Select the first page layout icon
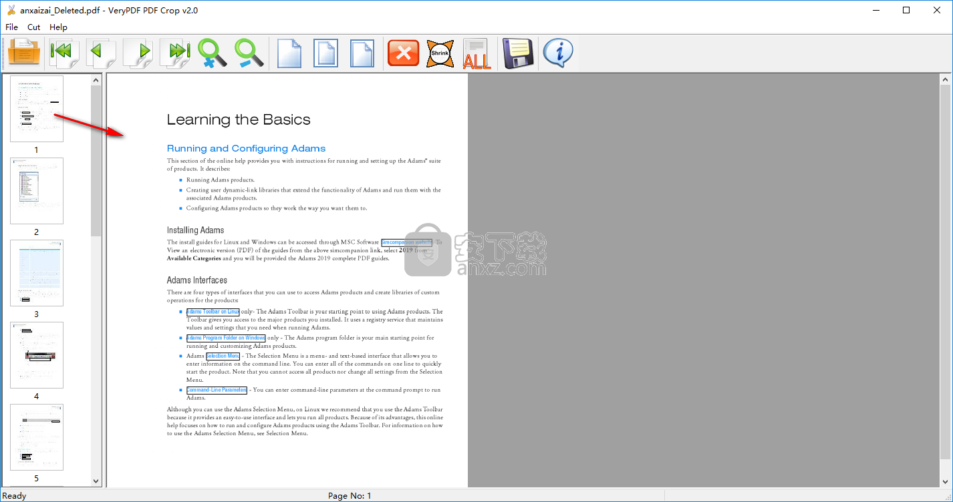This screenshot has width=953, height=502. (x=289, y=53)
